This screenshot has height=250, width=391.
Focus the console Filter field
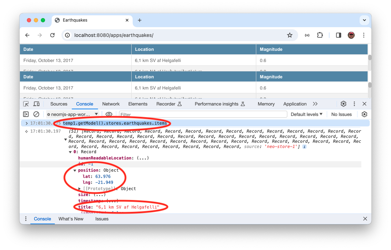(x=203, y=115)
